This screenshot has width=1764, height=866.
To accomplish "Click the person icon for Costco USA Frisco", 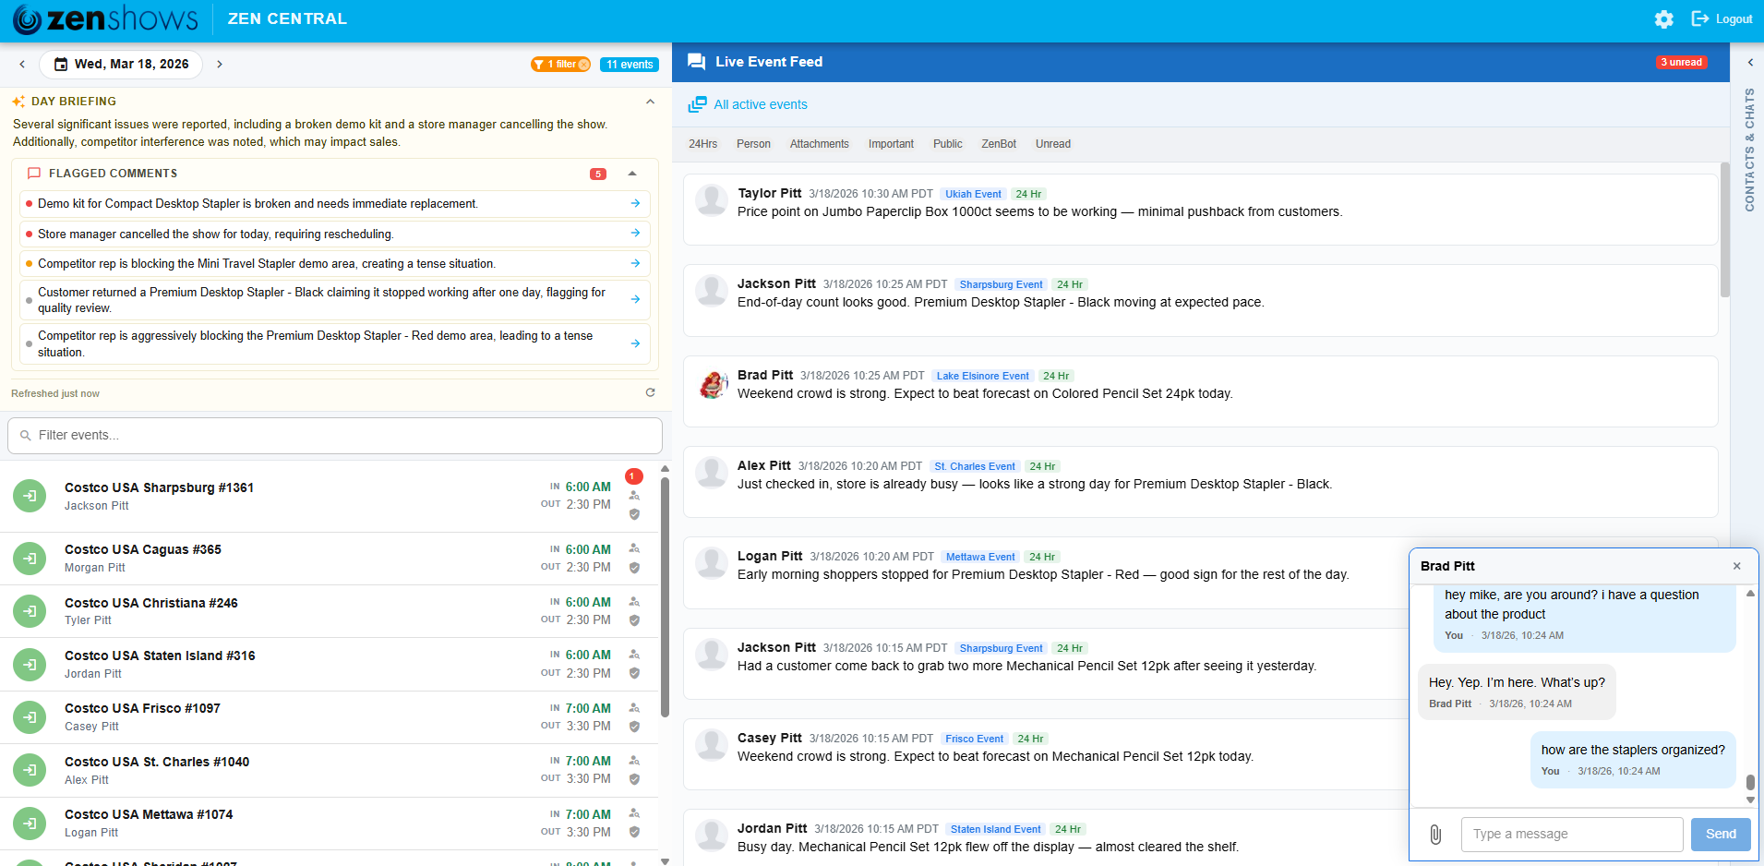I will pyautogui.click(x=634, y=708).
